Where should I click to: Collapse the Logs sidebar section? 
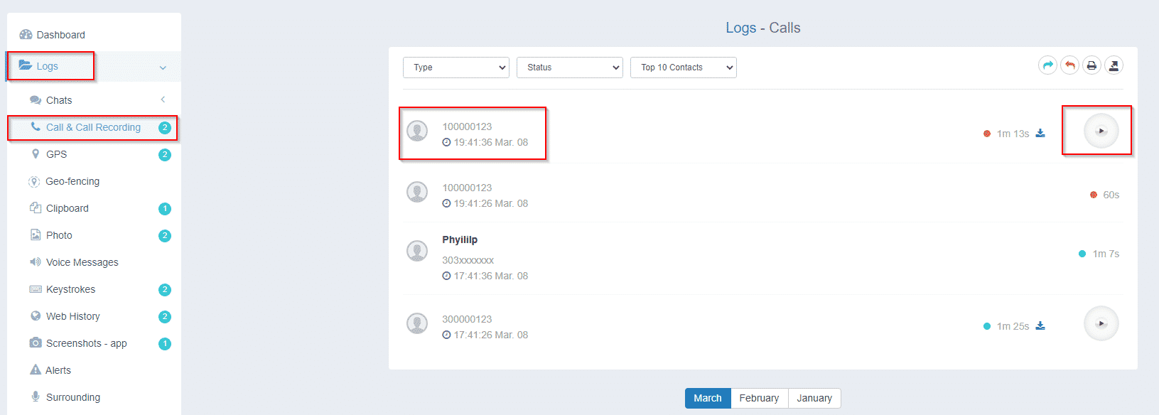pos(163,68)
